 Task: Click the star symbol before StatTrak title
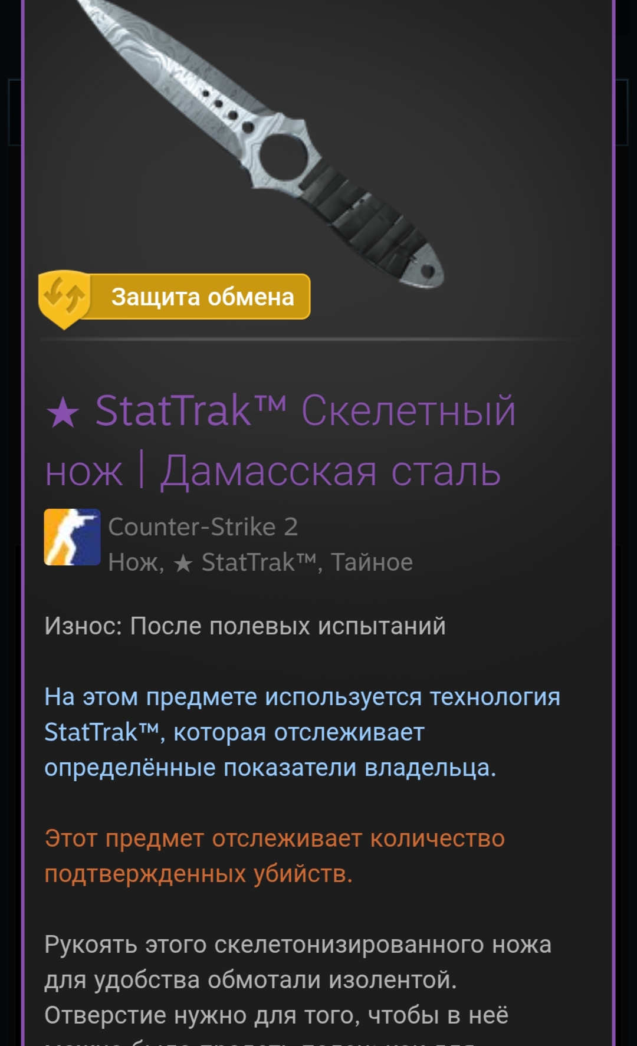(62, 412)
